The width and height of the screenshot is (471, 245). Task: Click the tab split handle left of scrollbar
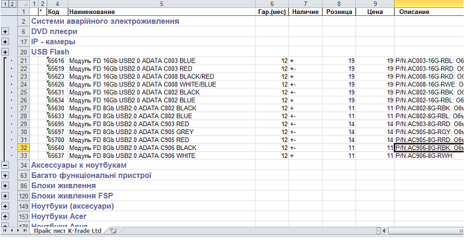click(379, 230)
